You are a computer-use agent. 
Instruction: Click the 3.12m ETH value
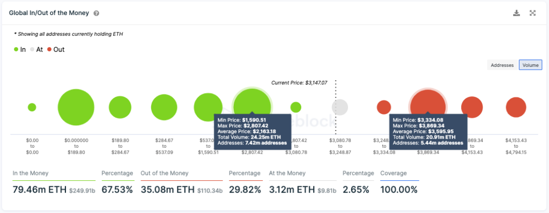[293, 189]
